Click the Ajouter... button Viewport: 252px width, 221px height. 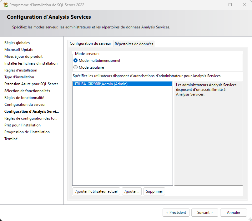(x=132, y=191)
